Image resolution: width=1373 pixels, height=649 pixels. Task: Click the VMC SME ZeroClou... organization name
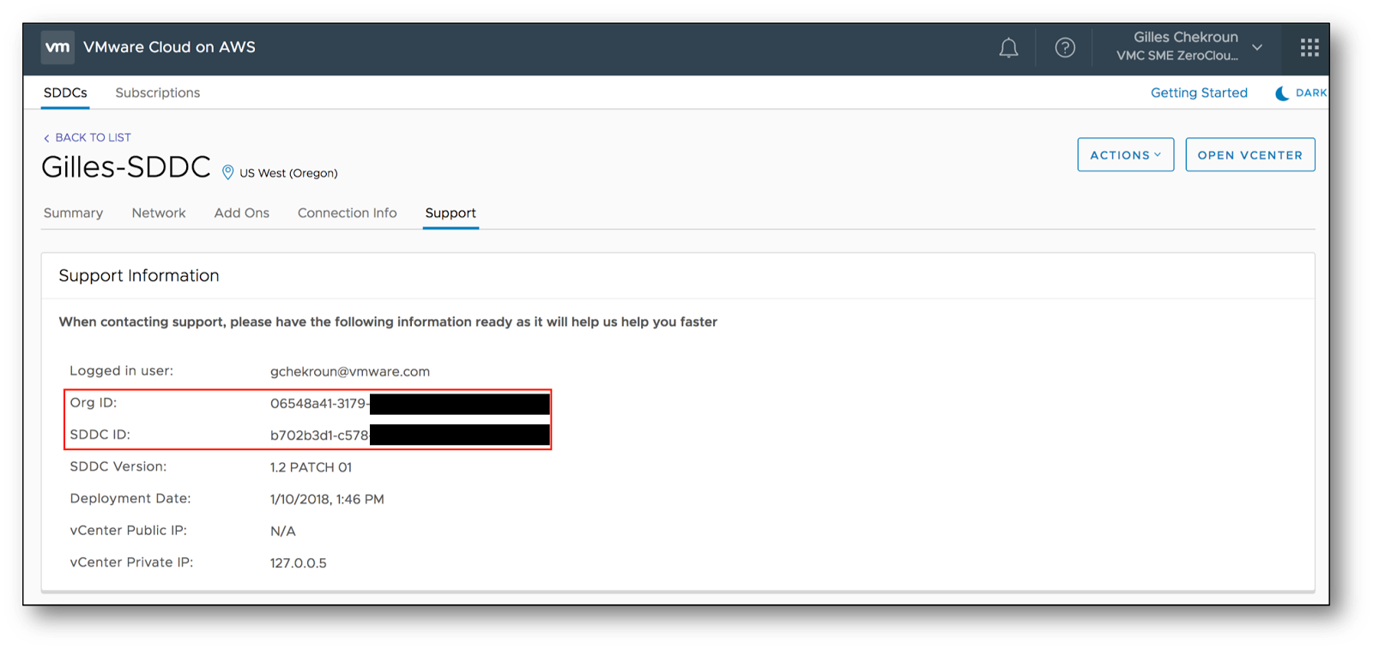(x=1176, y=56)
